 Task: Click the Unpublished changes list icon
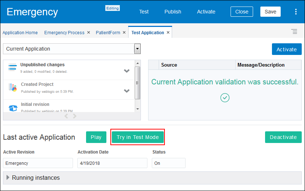pos(12,67)
